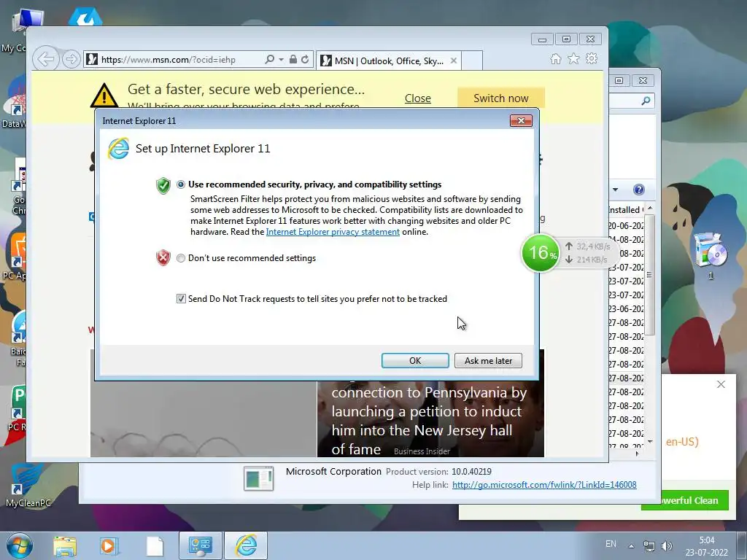Click the search magnifier in address bar

pyautogui.click(x=270, y=60)
